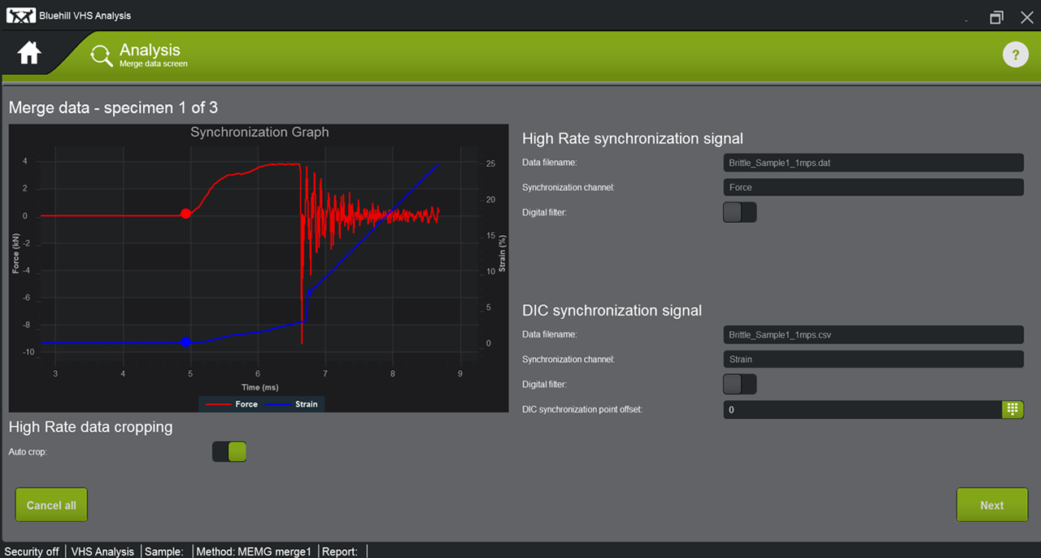Disable Auto crop for High Rate data

pos(229,451)
